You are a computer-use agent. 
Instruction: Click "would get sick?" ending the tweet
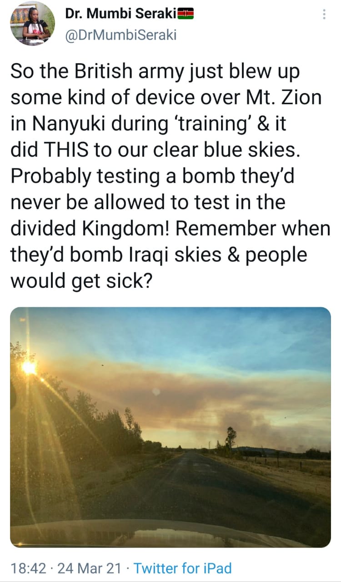[80, 281]
